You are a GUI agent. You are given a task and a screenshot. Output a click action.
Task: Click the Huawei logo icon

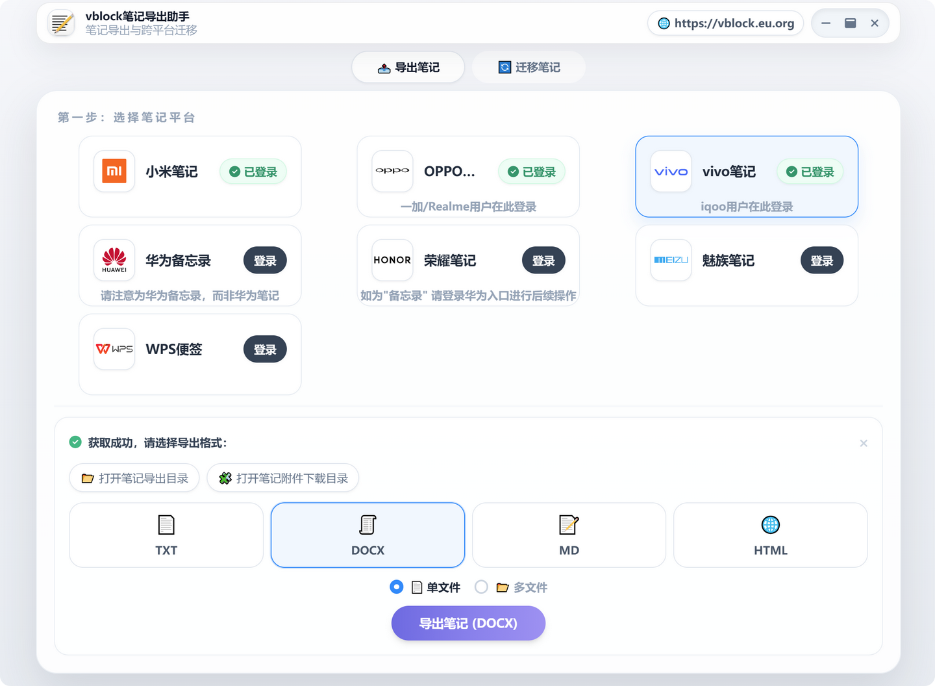[114, 260]
